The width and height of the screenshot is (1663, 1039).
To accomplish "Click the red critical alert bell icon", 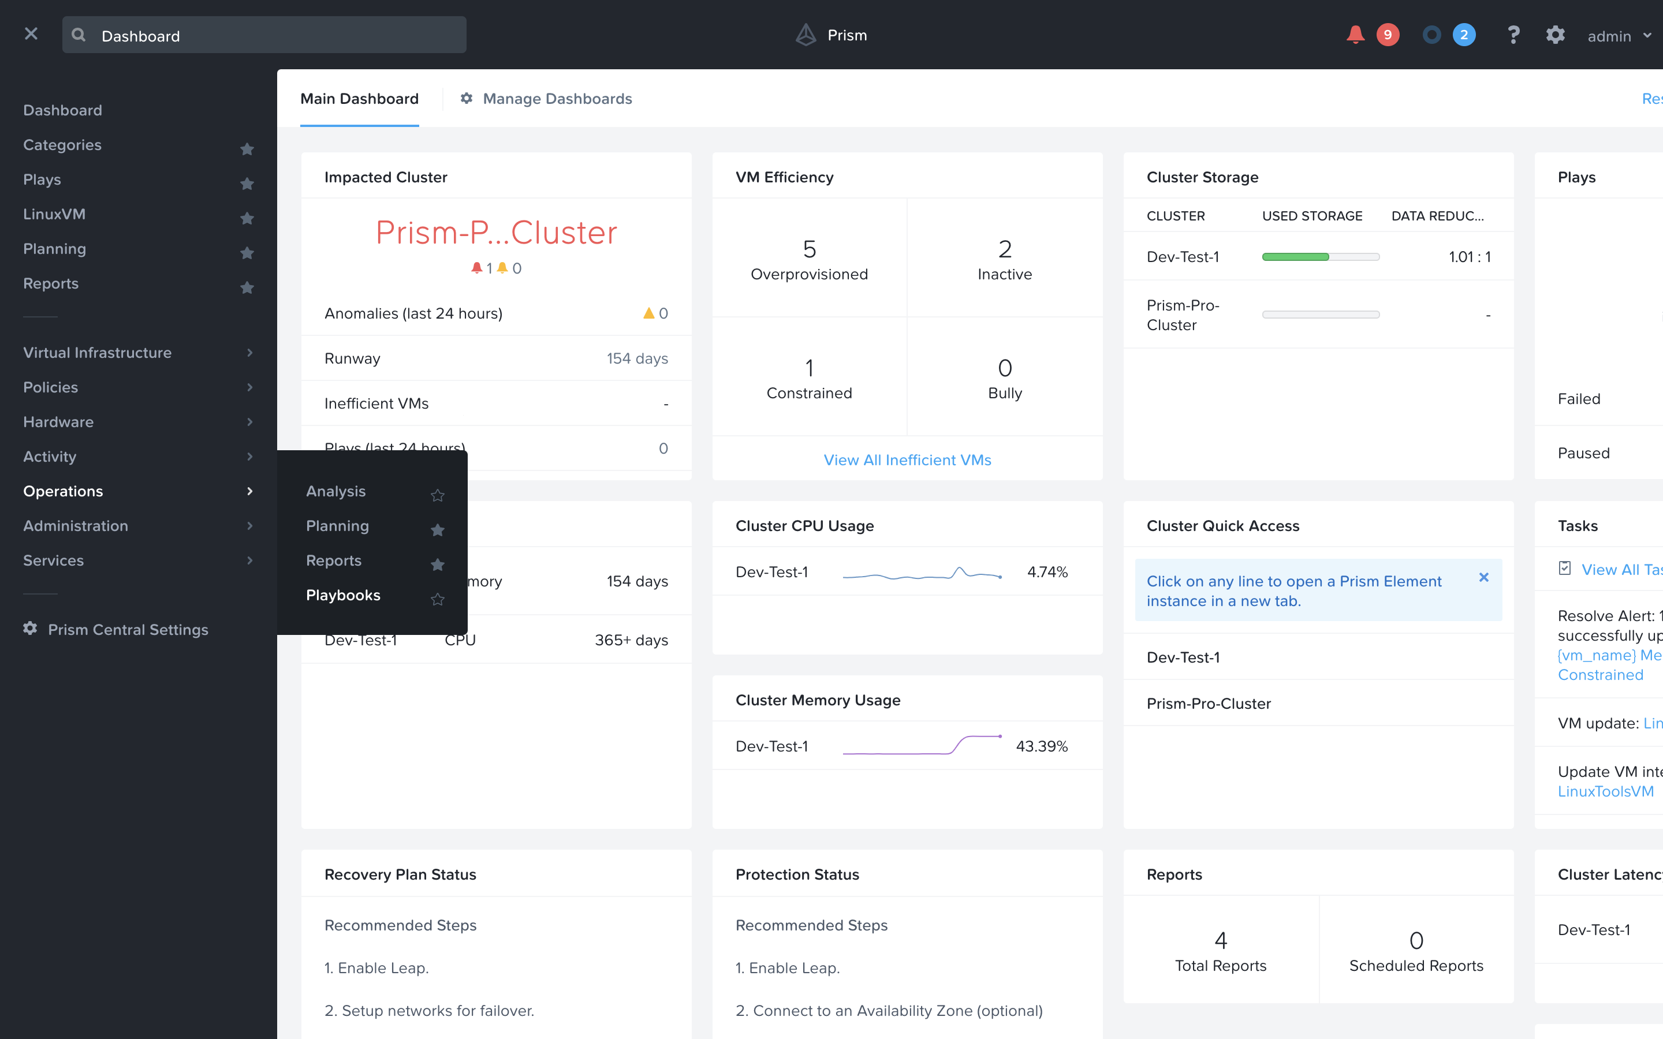I will coord(476,267).
